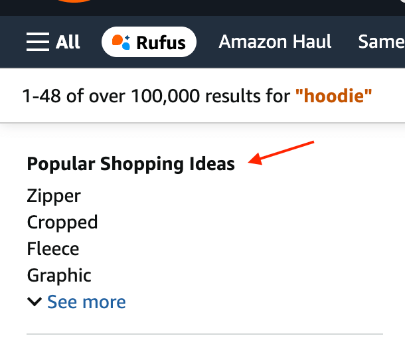Screen dimensions: 405x356
Task: Click the Popular Shopping Ideas heading
Action: (131, 163)
